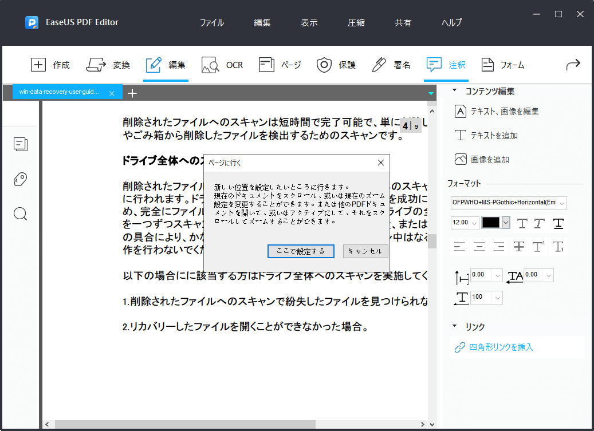Open the bookmarks panel in the sidebar

(20, 179)
